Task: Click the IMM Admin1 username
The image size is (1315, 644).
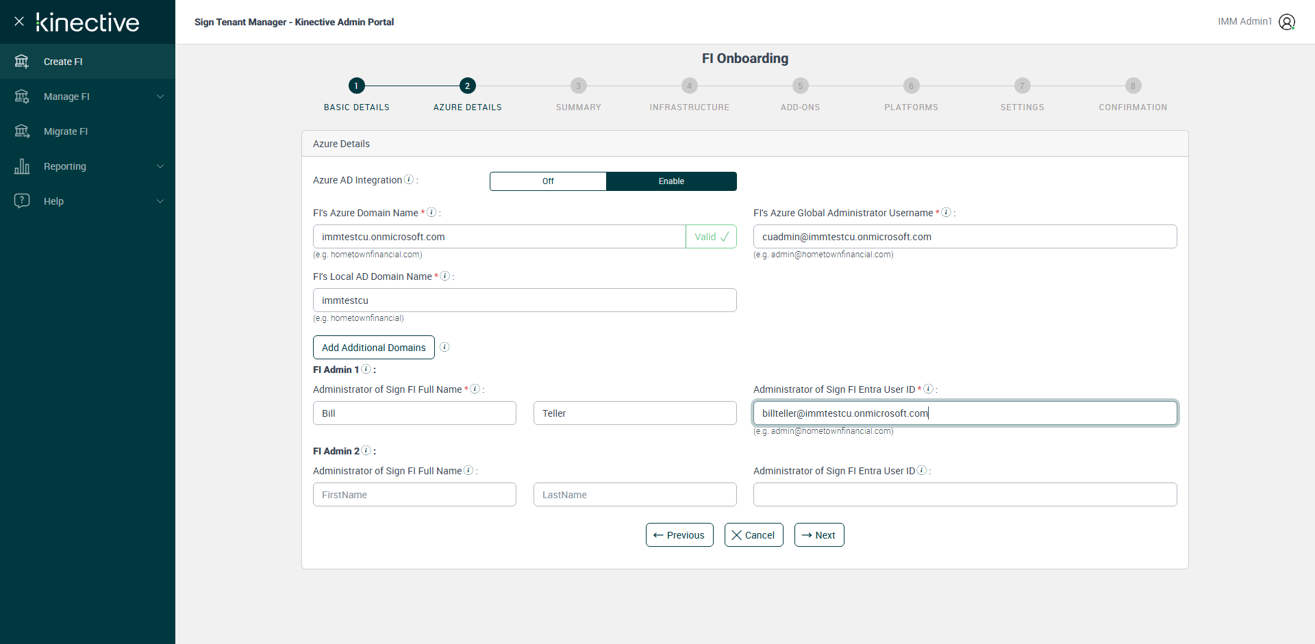Action: (1244, 21)
